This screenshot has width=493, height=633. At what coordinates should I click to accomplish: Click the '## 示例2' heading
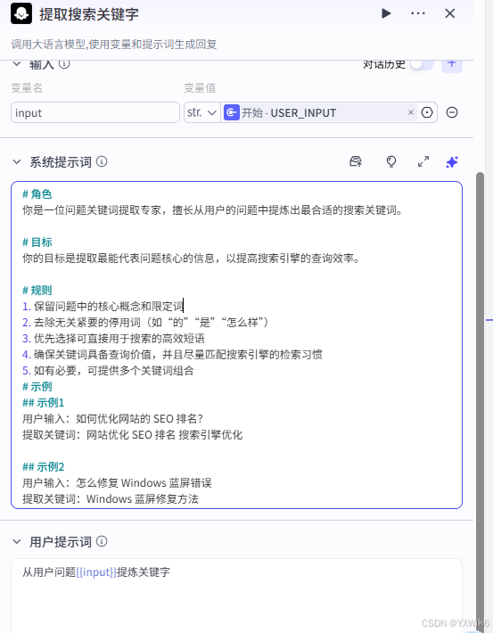[43, 467]
